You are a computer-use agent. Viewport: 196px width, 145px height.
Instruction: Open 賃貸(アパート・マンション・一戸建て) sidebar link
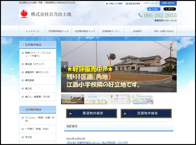pyautogui.click(x=38, y=54)
